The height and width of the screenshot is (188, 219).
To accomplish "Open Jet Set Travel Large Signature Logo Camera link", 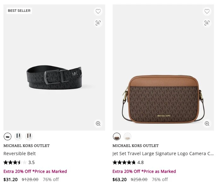I will click(x=163, y=154).
